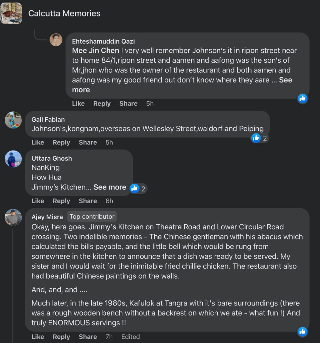Image resolution: width=320 pixels, height=343 pixels.
Task: Click the Calcutta Memories group title
Action: [x=64, y=13]
